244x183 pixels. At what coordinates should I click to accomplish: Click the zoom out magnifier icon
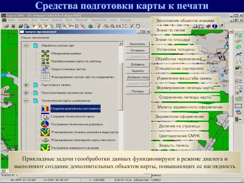pos(106,26)
